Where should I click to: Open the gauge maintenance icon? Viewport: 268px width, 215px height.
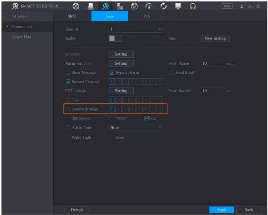tap(149, 6)
